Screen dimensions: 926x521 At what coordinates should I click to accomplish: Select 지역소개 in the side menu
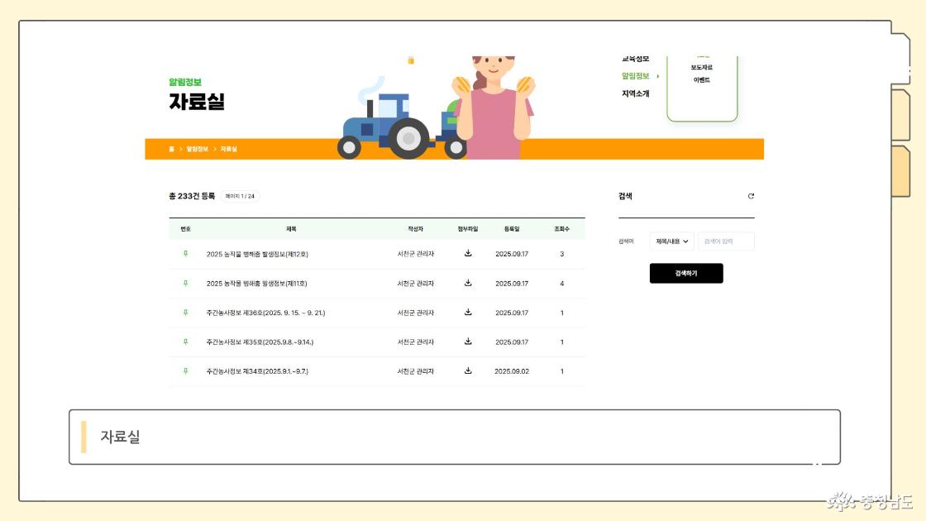coord(635,93)
